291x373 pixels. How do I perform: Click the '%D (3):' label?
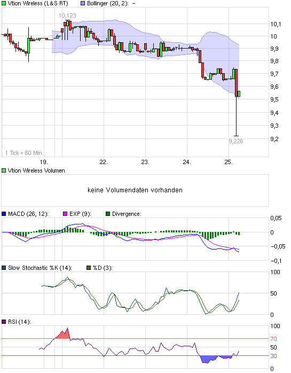(103, 268)
